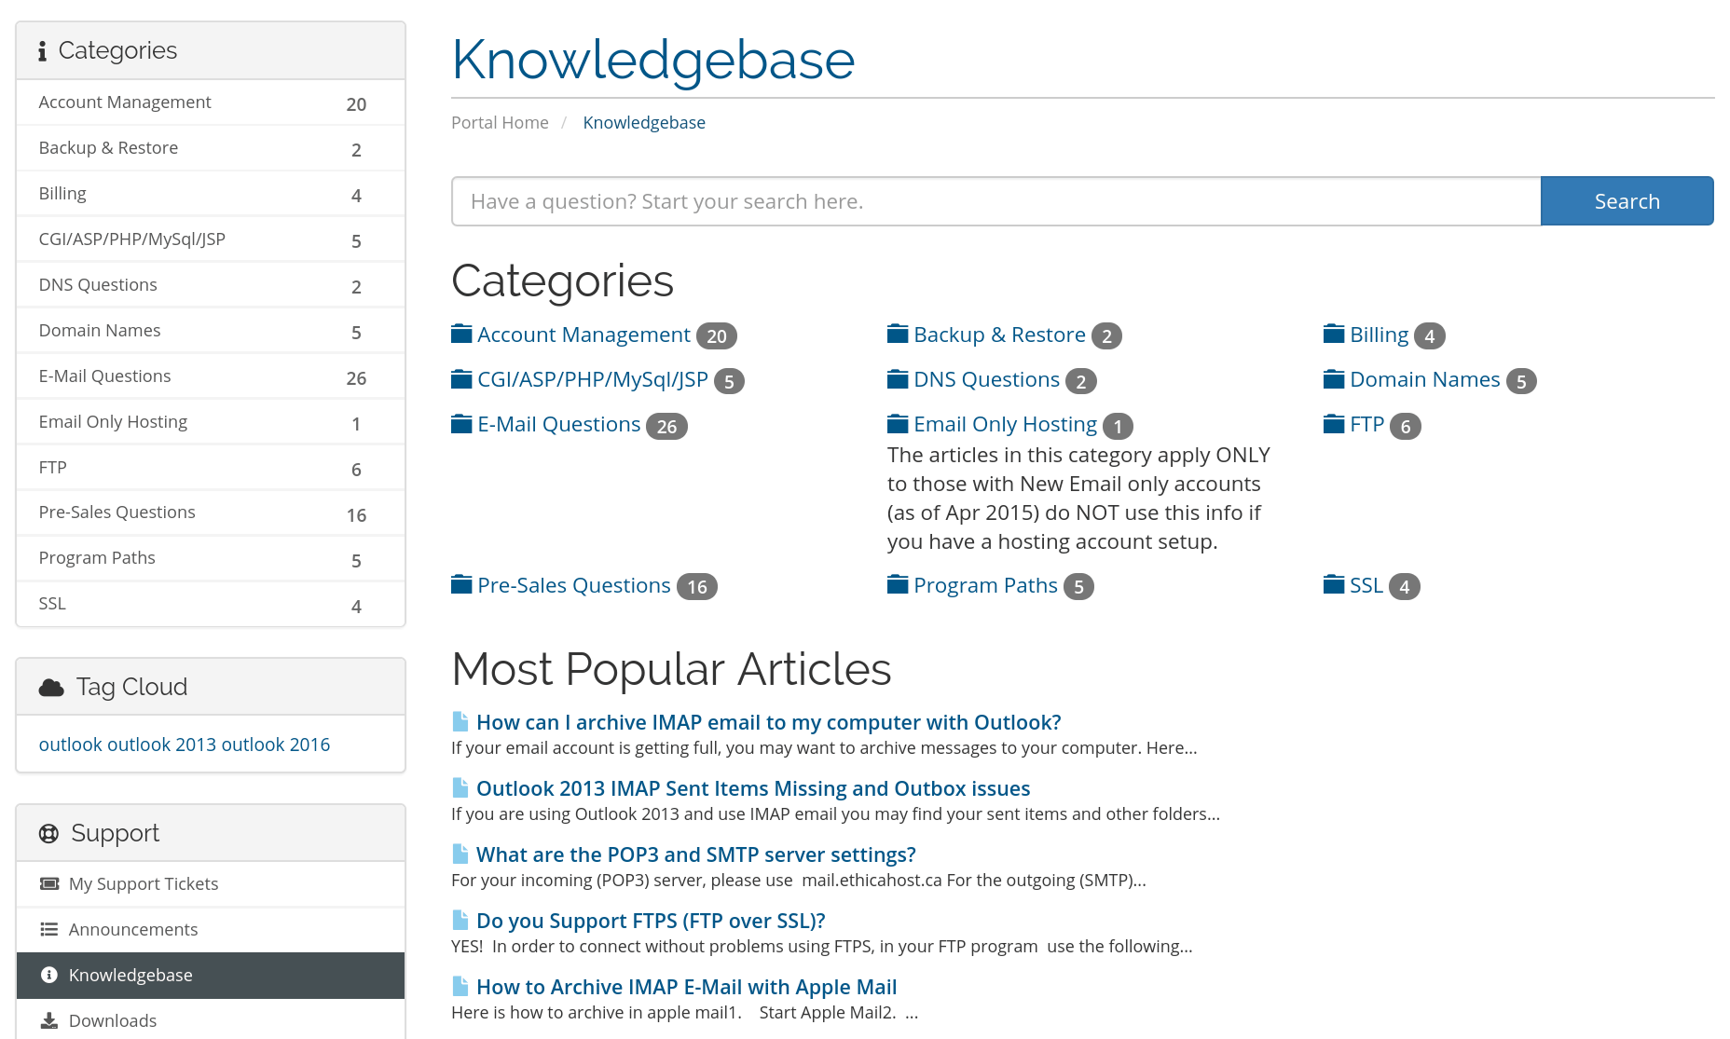Image resolution: width=1730 pixels, height=1039 pixels.
Task: Select Email Only Hosting in sidebar categories
Action: coord(211,422)
